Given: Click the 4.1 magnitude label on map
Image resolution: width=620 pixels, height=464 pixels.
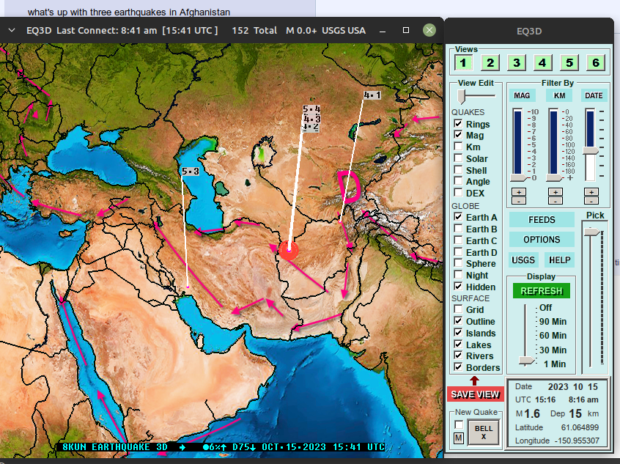Looking at the screenshot, I should click(x=372, y=95).
